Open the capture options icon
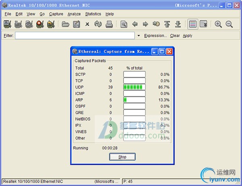Screen dimensions: 242x186 (x=18, y=24)
